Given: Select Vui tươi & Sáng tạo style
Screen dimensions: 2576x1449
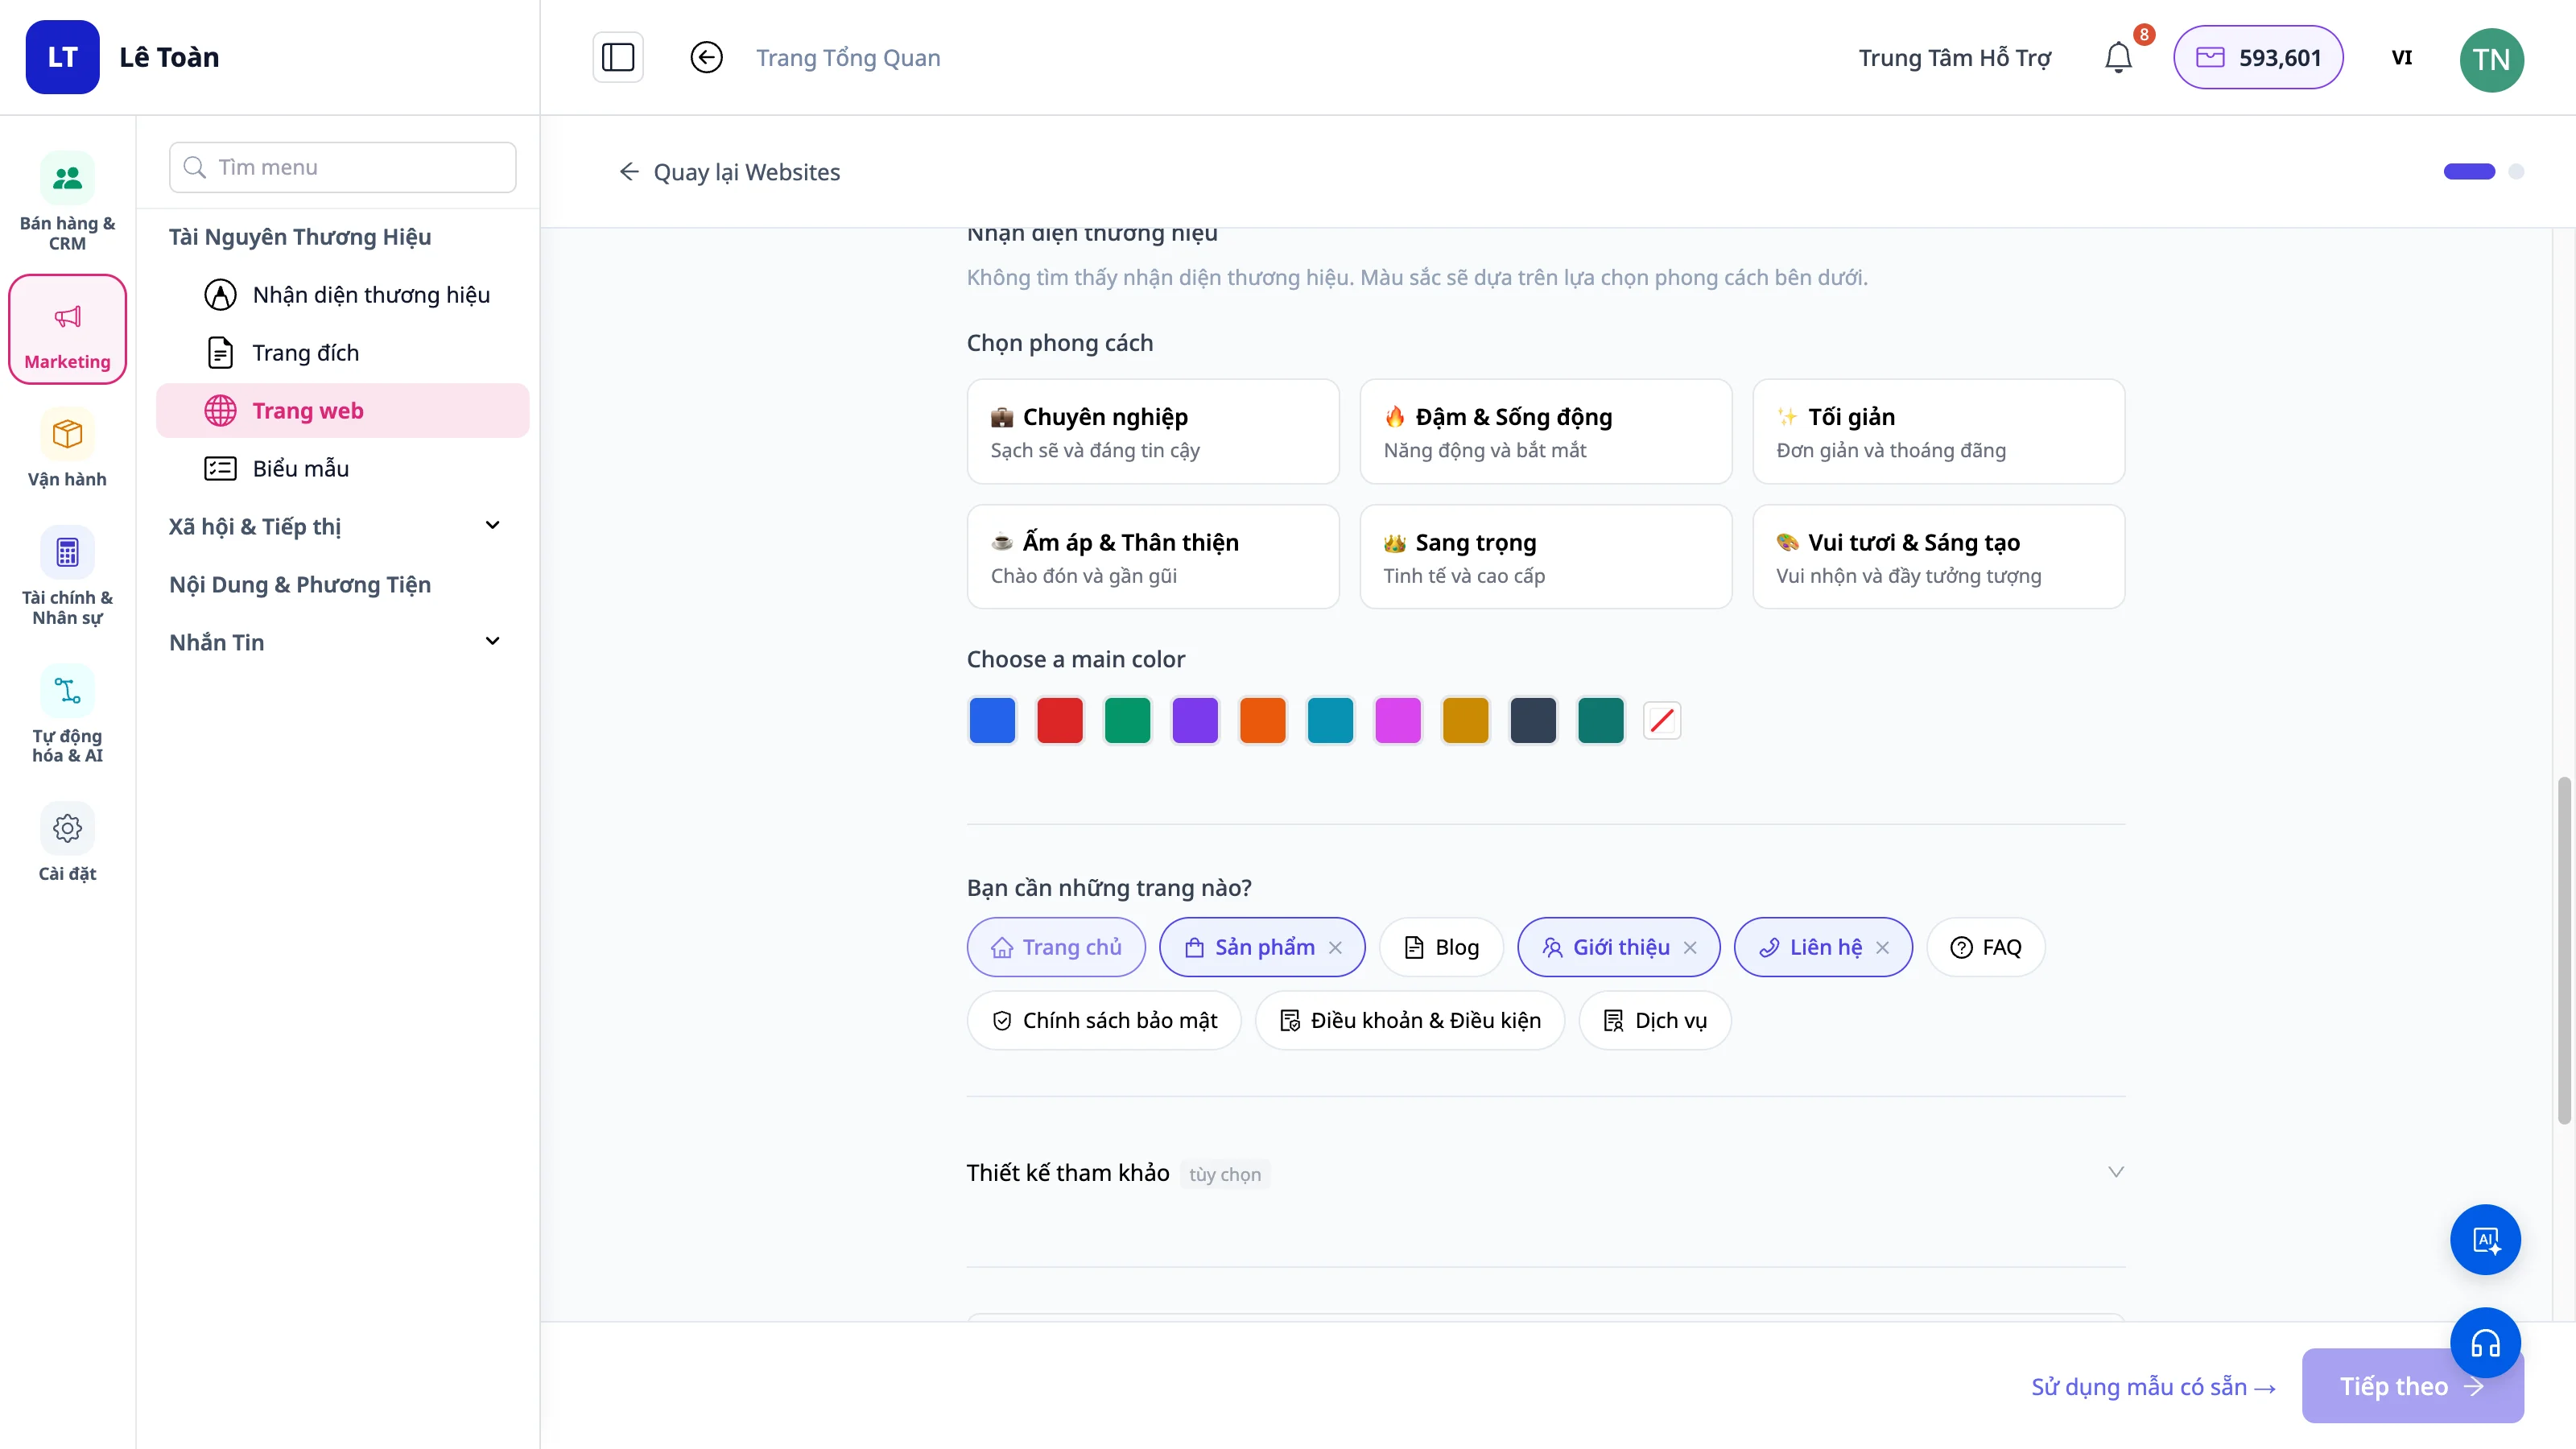Looking at the screenshot, I should tap(1938, 556).
